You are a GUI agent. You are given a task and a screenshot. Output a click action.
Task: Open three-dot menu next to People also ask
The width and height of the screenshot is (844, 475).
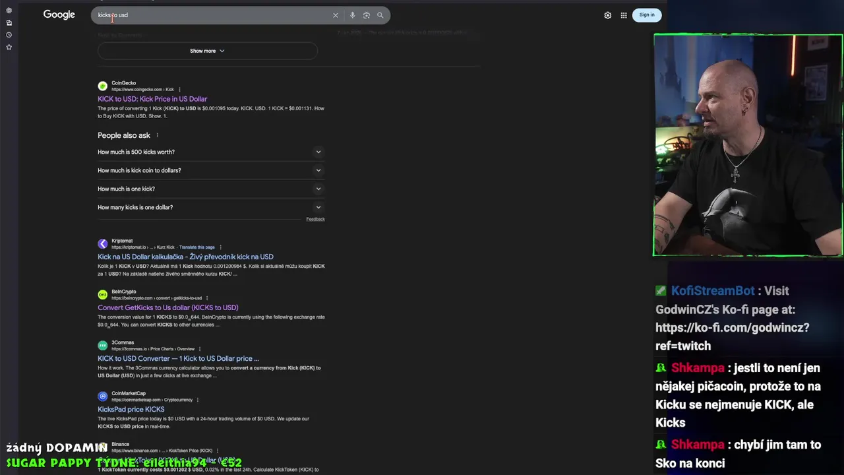click(157, 135)
